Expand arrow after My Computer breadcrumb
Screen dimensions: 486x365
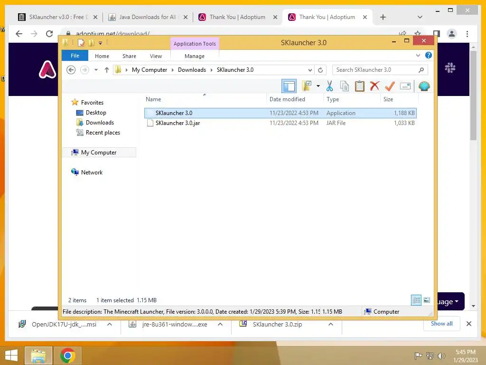(173, 70)
